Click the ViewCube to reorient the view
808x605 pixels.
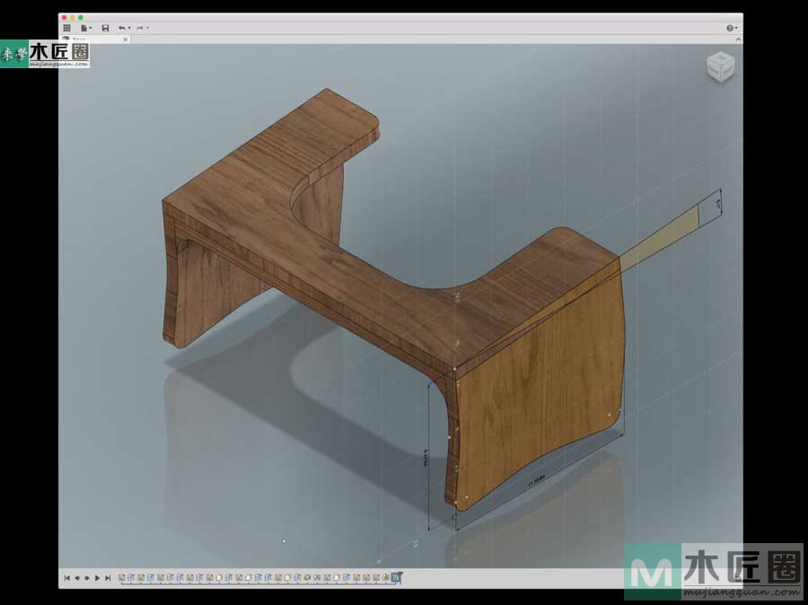point(720,66)
